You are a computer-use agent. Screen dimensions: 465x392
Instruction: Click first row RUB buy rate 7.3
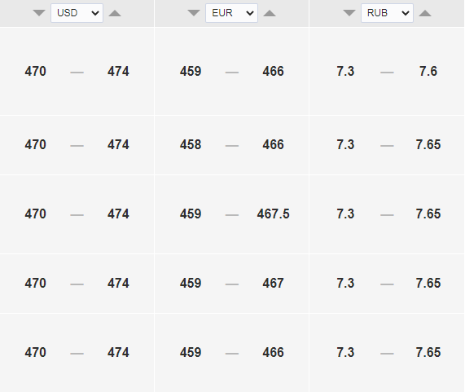(345, 72)
